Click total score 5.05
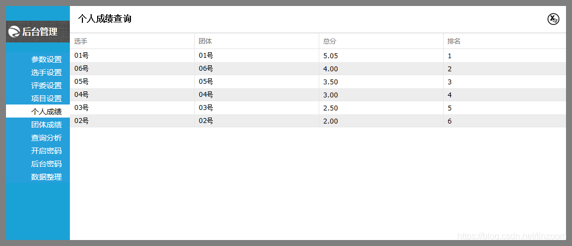This screenshot has height=246, width=572. click(381, 56)
